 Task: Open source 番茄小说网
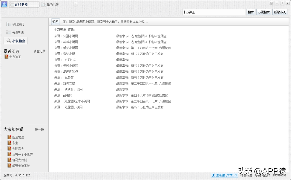pyautogui.click(x=71, y=48)
